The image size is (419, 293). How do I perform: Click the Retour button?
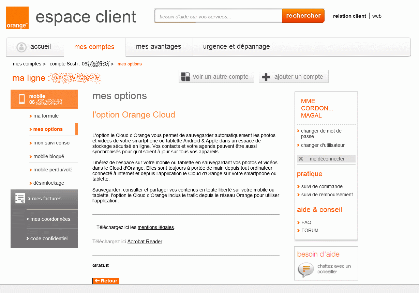tap(106, 281)
